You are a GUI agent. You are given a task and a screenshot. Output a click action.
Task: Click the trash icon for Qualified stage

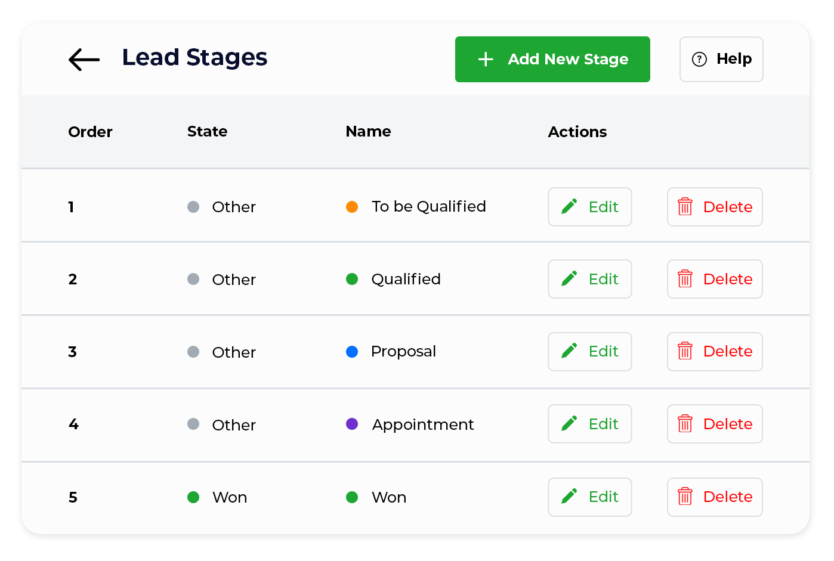[685, 278]
